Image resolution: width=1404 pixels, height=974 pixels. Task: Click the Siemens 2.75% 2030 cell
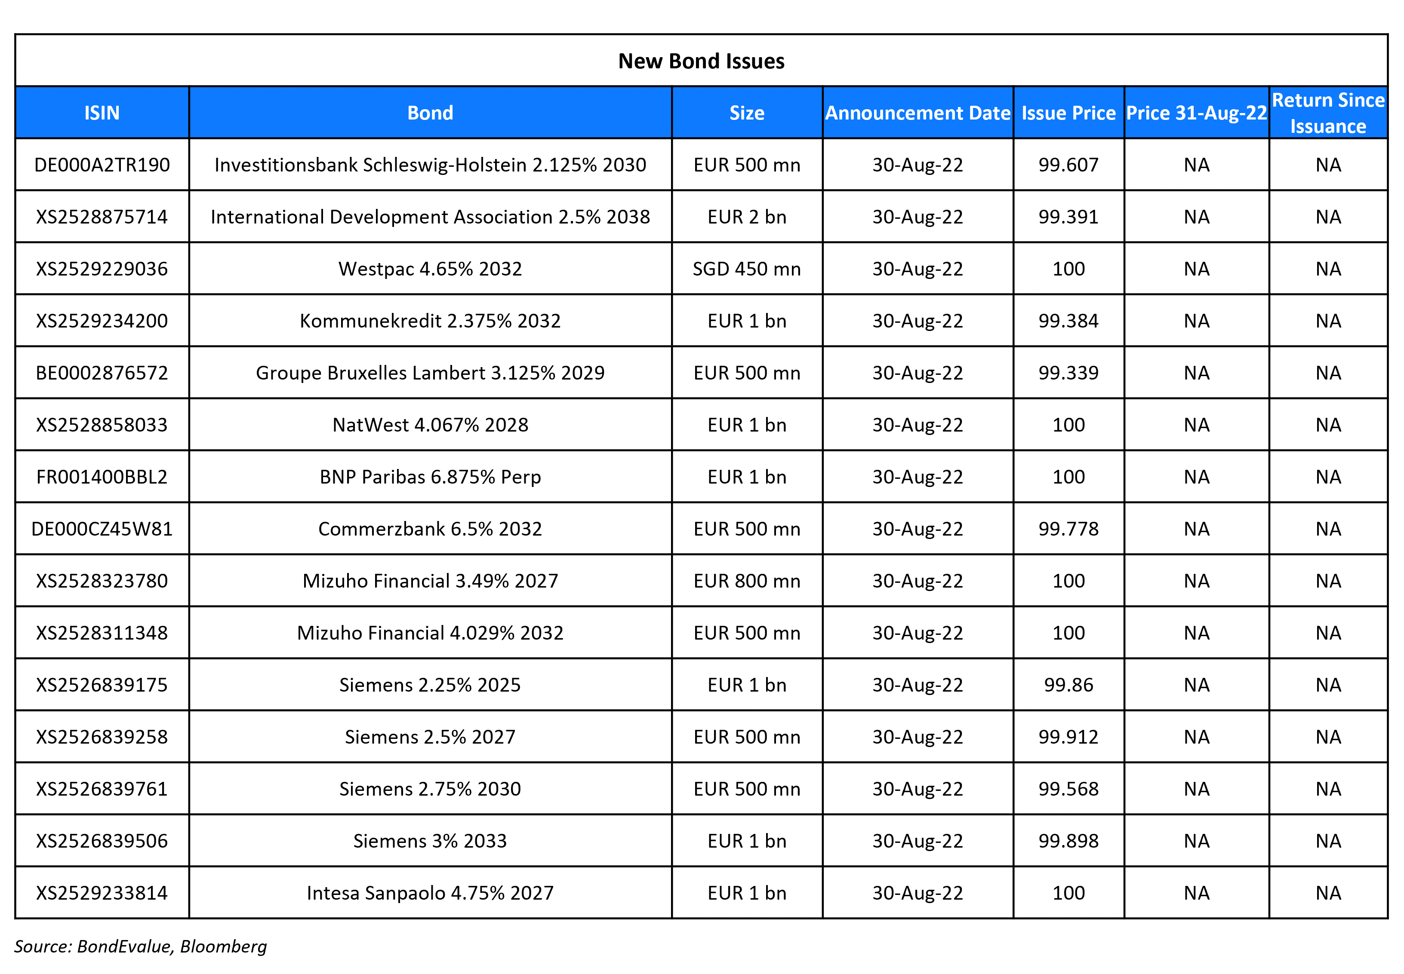click(x=430, y=789)
